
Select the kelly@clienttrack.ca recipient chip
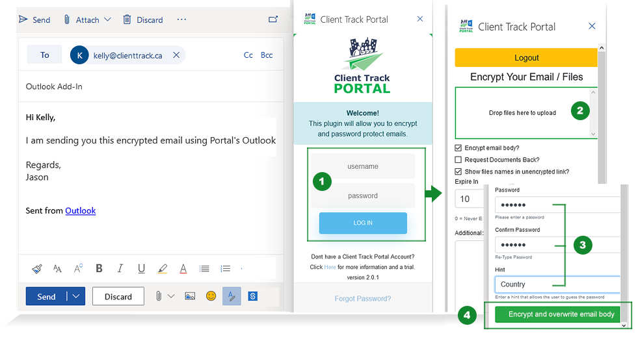pyautogui.click(x=127, y=55)
